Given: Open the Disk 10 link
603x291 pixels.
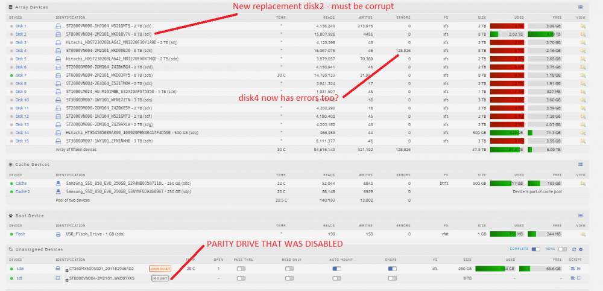Looking at the screenshot, I should tap(22, 100).
